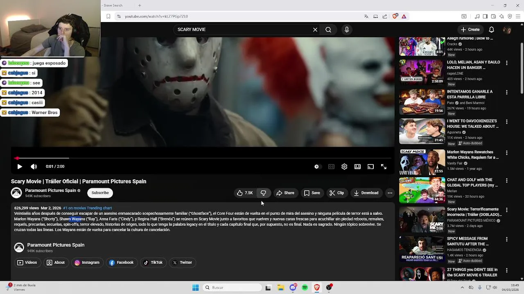
Task: Open the channel's Twitter link
Action: pos(182,263)
